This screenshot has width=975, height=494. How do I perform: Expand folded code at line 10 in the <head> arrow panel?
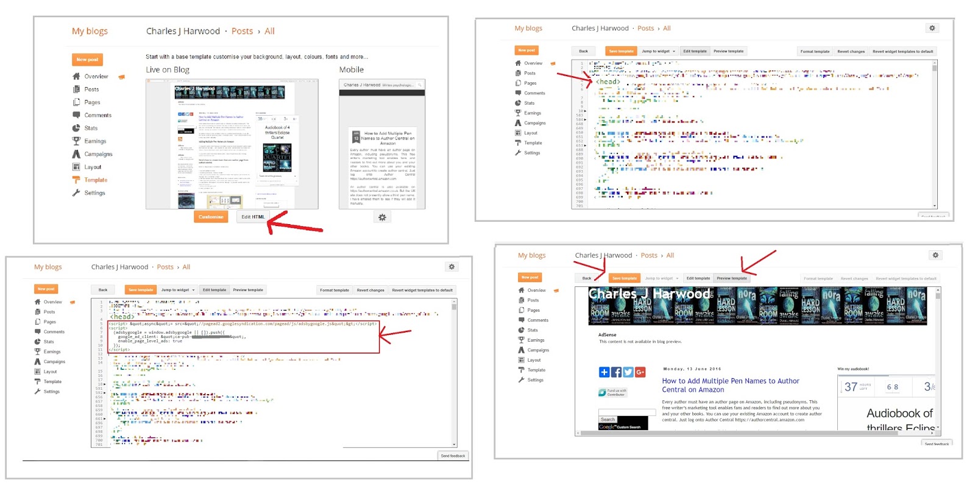pos(586,111)
